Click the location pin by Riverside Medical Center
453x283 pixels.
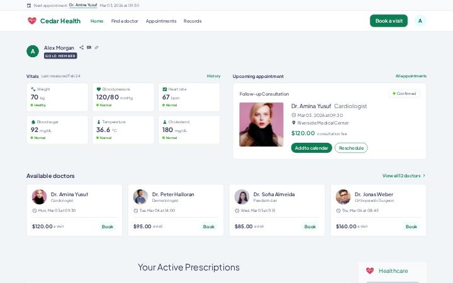tap(294, 123)
